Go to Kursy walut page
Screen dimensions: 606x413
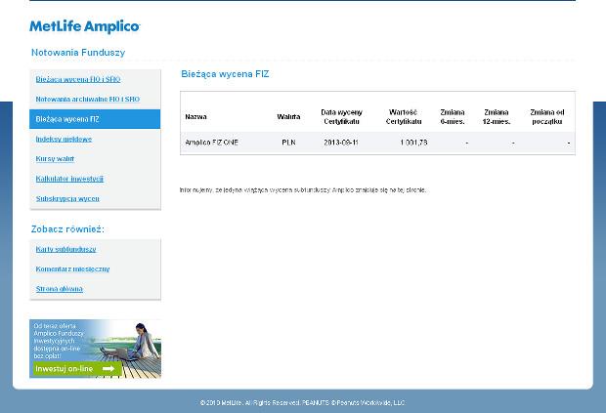(55, 158)
